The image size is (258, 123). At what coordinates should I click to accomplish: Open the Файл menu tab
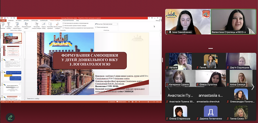coord(3,21)
